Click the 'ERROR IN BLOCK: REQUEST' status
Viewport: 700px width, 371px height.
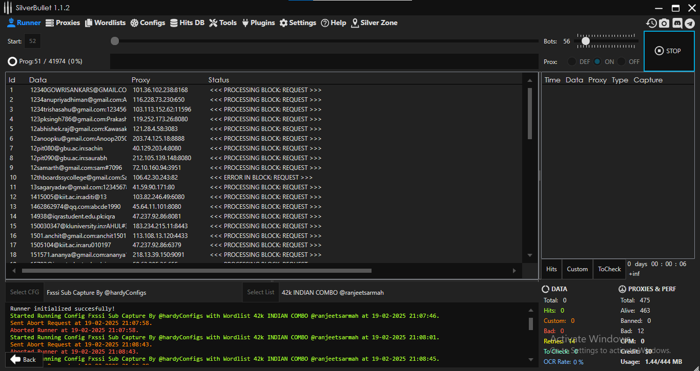(261, 178)
